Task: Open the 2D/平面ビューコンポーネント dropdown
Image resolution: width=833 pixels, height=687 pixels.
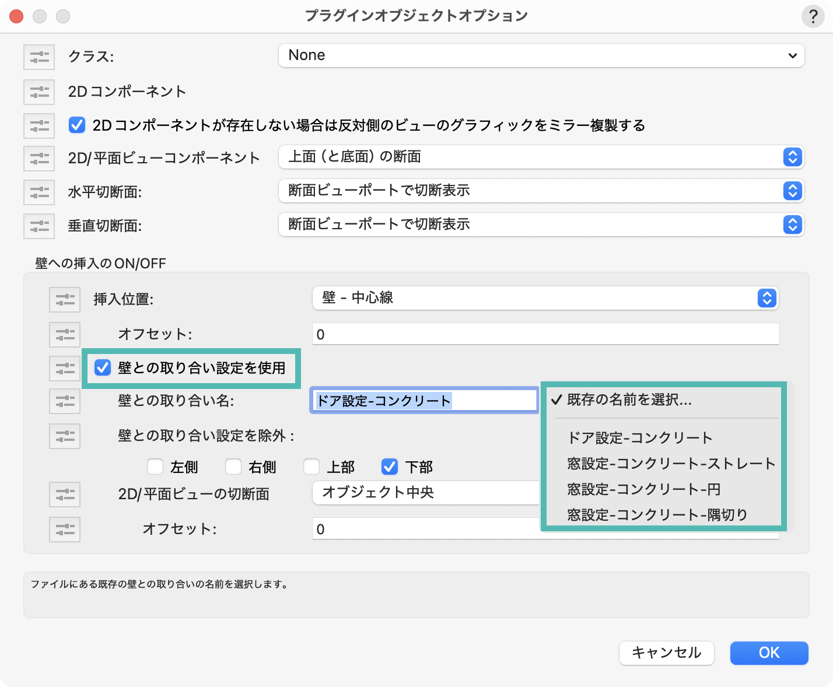Action: tap(541, 157)
